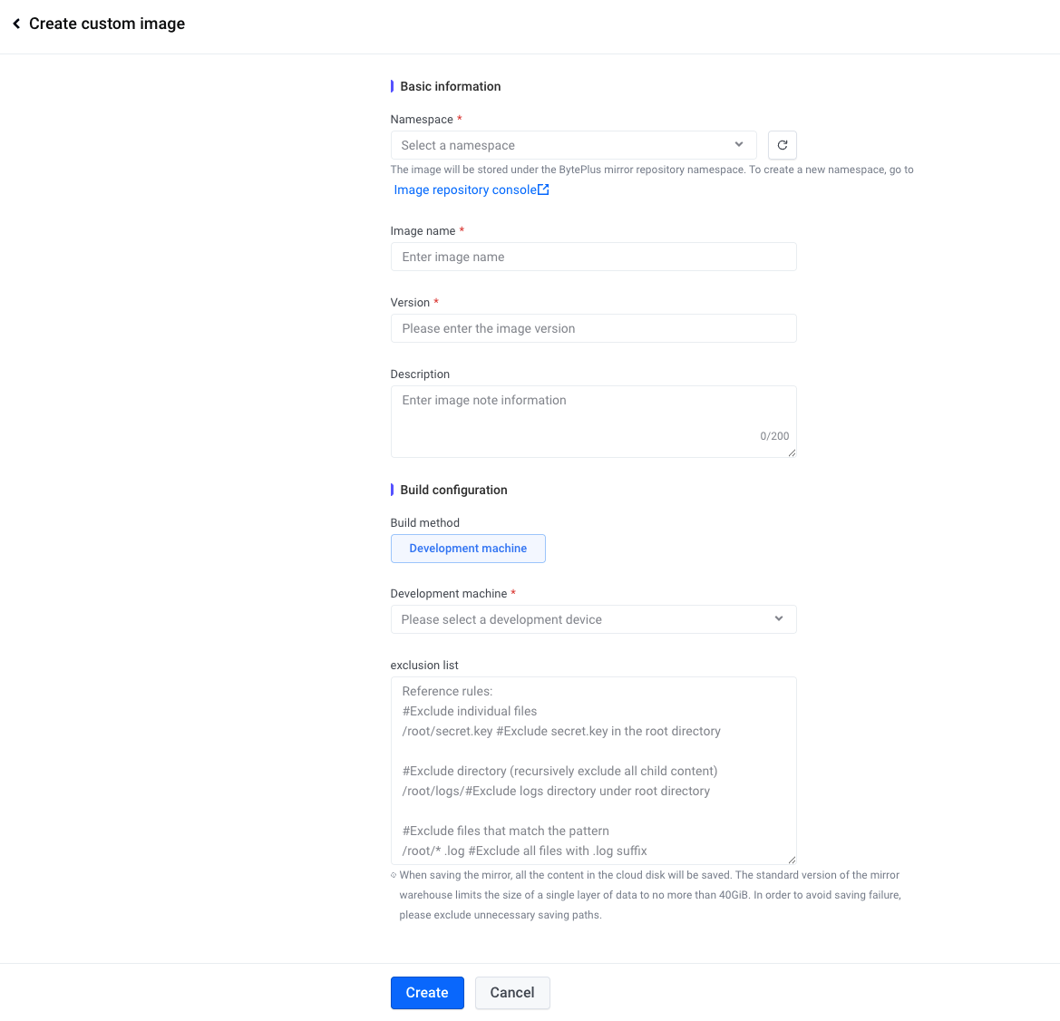Focus the Enter image name field
Screen dimensions: 1060x1021
[x=593, y=257]
